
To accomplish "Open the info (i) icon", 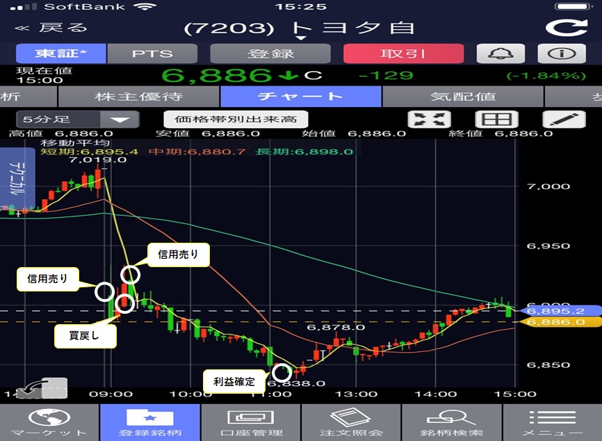I will pyautogui.click(x=562, y=54).
